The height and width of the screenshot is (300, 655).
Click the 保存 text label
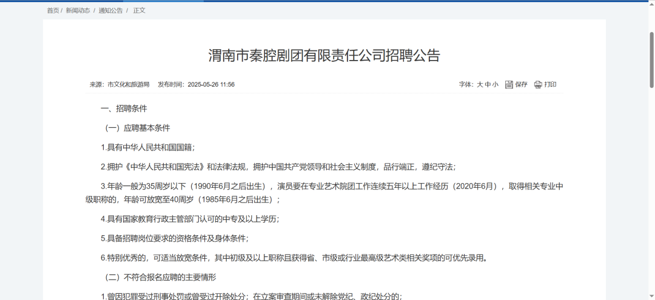[522, 85]
